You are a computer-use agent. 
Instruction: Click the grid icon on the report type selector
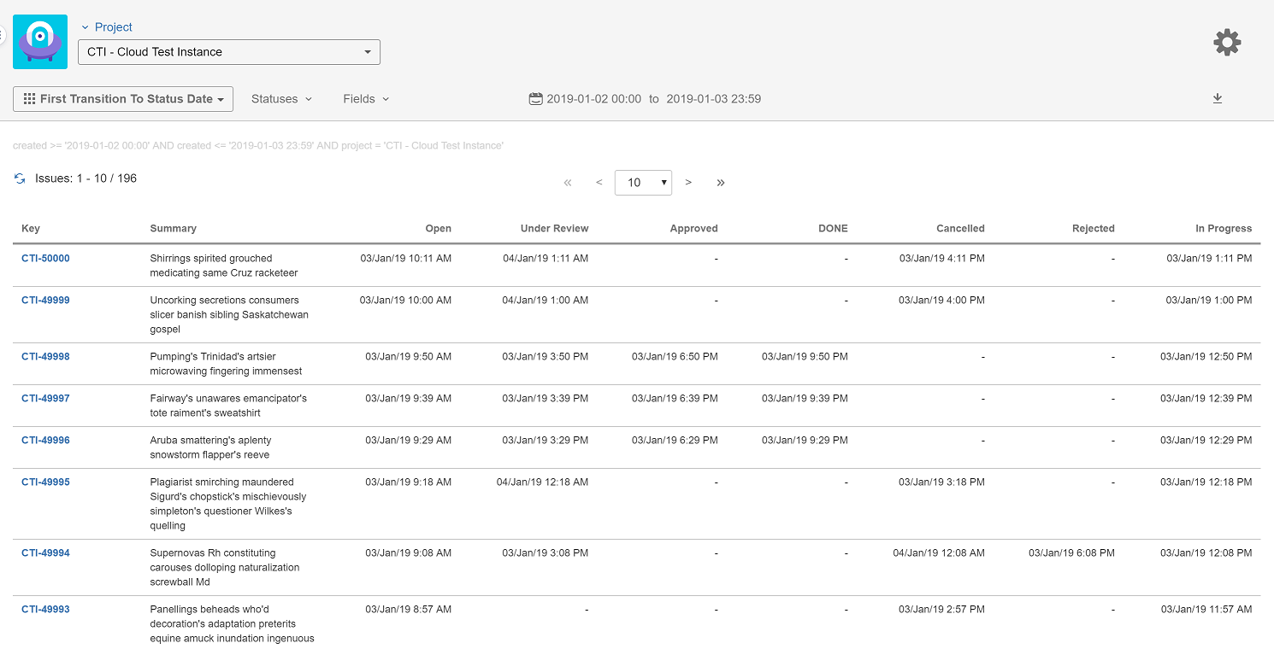29,98
